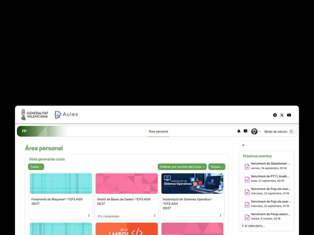Select the Área personal tab
The width and height of the screenshot is (314, 235).
(158, 132)
